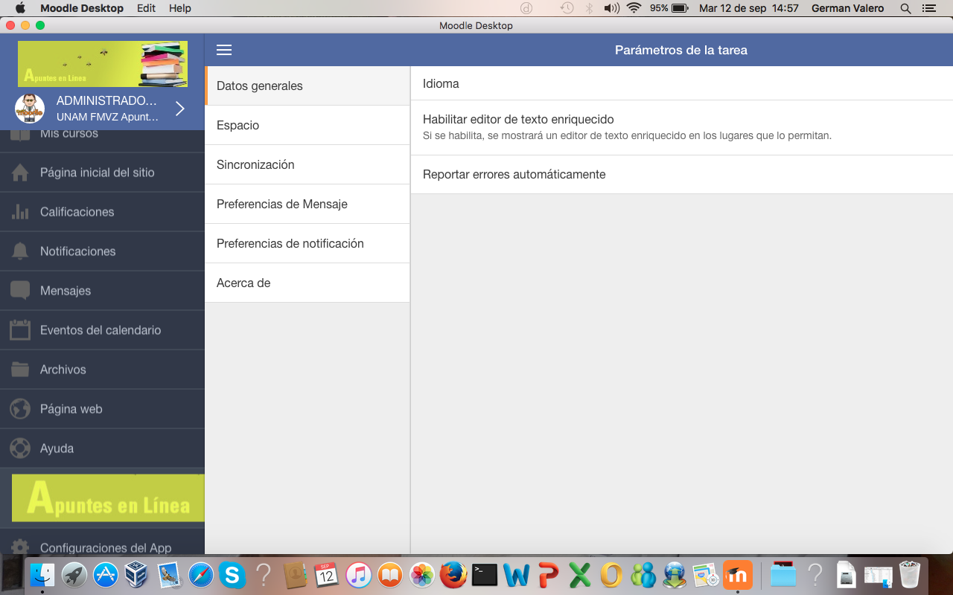Open App Store from the Dock
This screenshot has width=953, height=595.
[106, 574]
